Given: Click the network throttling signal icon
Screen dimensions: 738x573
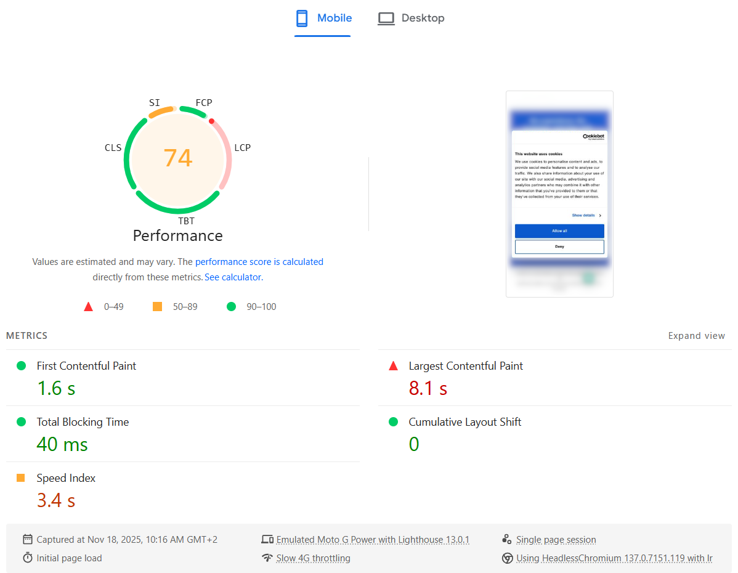Looking at the screenshot, I should [x=267, y=558].
